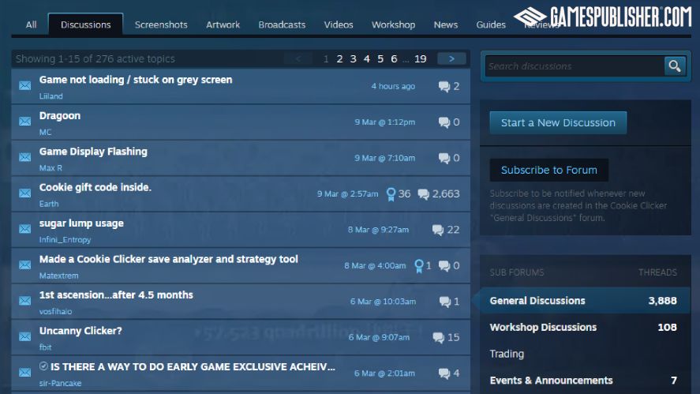Click author name Matextrem
Screen dimensions: 700x394
58,276
